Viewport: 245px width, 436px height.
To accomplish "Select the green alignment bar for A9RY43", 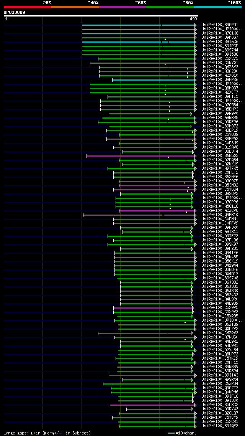I will (x=160, y=409).
